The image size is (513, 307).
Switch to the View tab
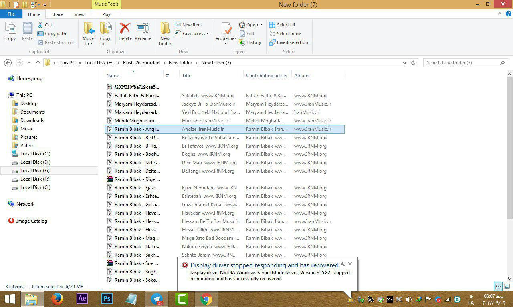click(79, 14)
